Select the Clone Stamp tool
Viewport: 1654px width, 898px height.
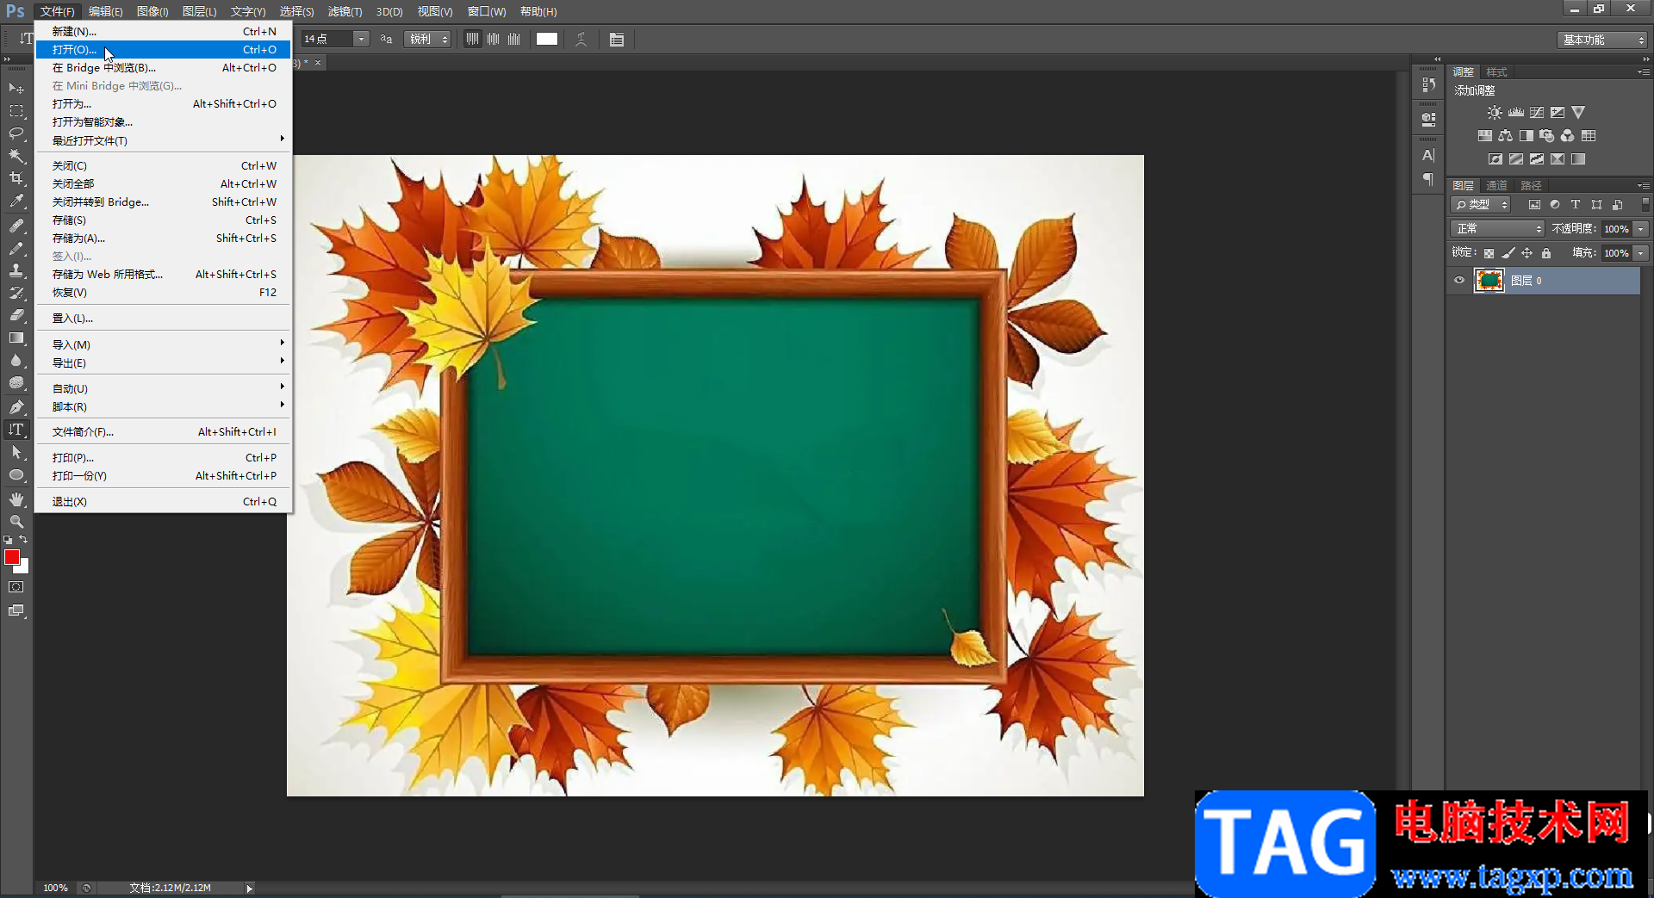point(16,270)
